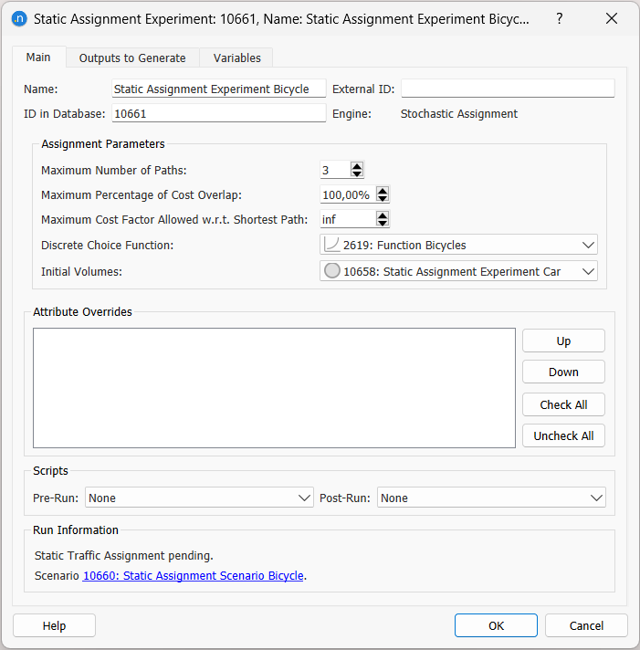
Task: Open the Discrete Choice Function dropdown
Action: point(458,245)
